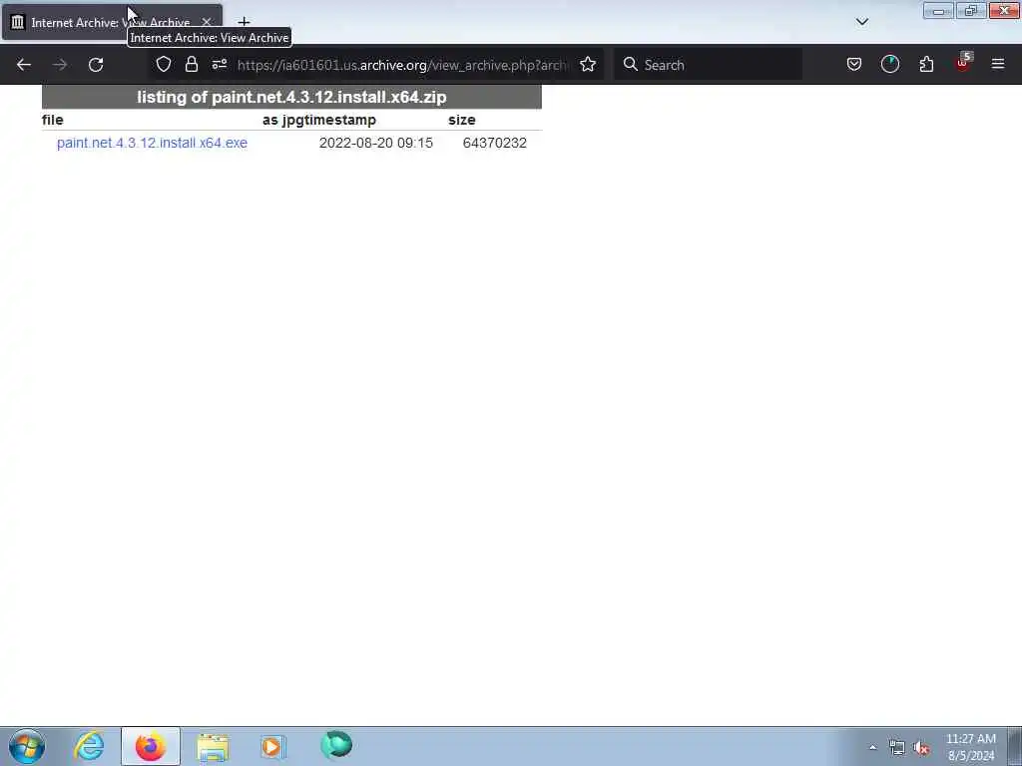Click the 'file' column header
This screenshot has width=1022, height=766.
(x=53, y=120)
